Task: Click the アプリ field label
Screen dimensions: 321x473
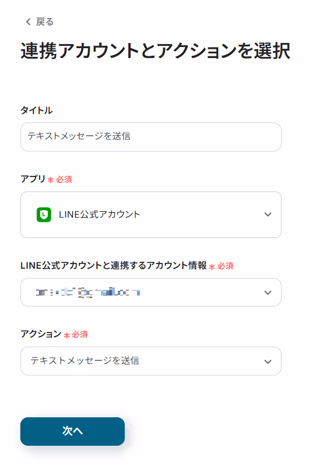Action: (x=33, y=179)
